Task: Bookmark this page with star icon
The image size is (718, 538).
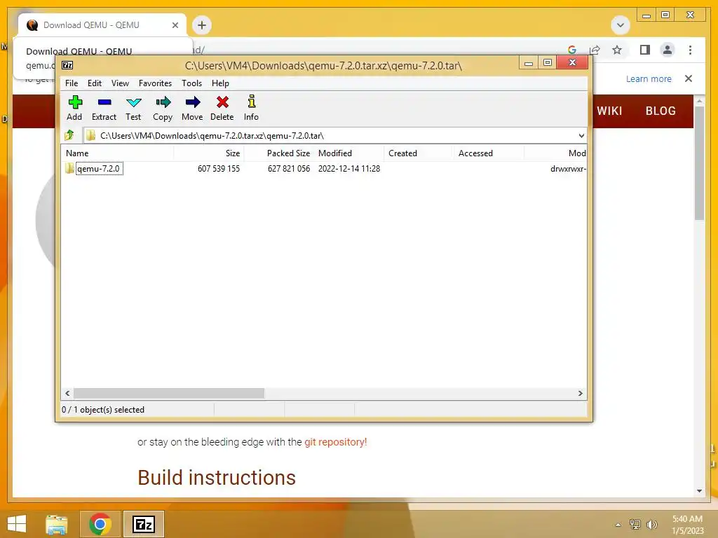Action: [617, 50]
